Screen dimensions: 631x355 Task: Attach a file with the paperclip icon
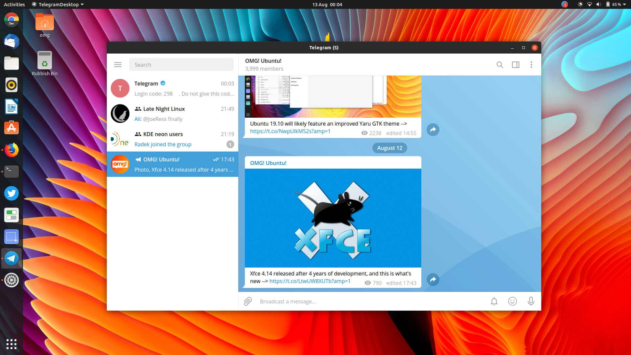(x=248, y=301)
